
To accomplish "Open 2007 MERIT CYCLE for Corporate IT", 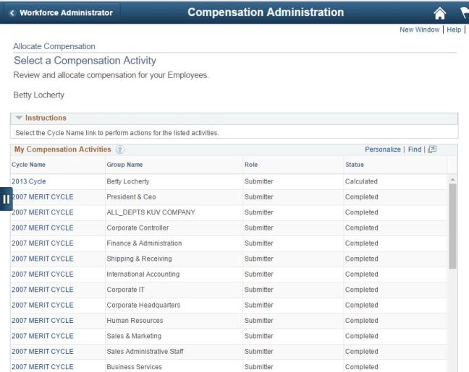I will tap(43, 290).
